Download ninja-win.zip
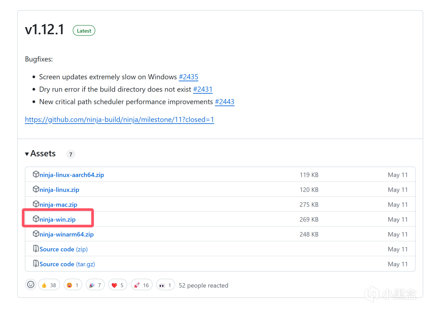The height and width of the screenshot is (310, 429). click(58, 219)
